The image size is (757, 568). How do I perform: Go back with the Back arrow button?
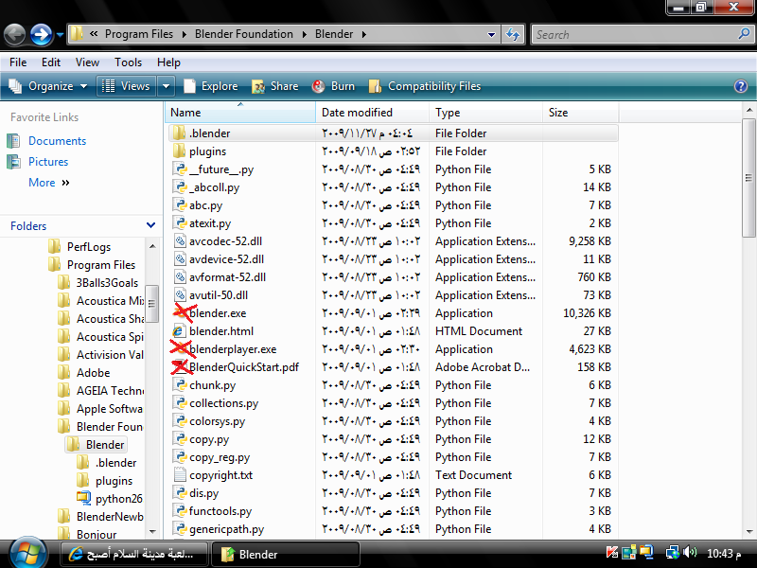15,34
